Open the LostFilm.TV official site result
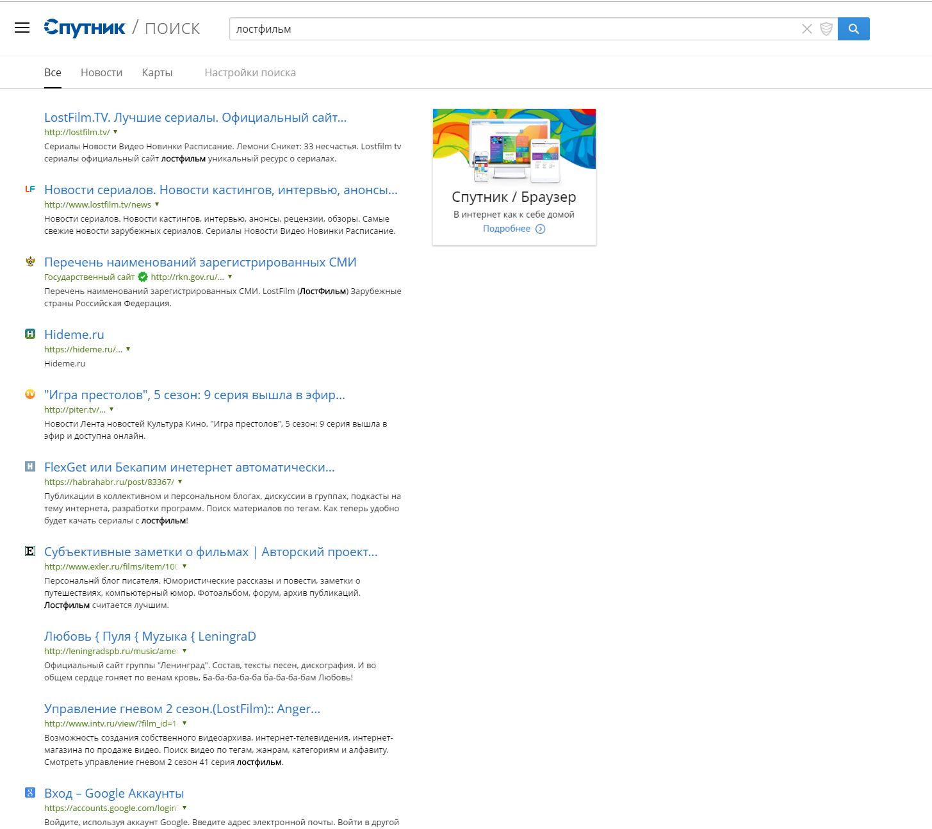 195,117
